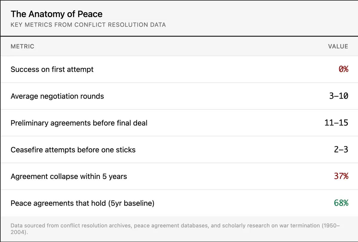Click the red 37% collapse value
The height and width of the screenshot is (242, 358).
click(x=341, y=176)
